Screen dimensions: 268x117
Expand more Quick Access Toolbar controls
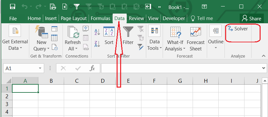coord(160,7)
